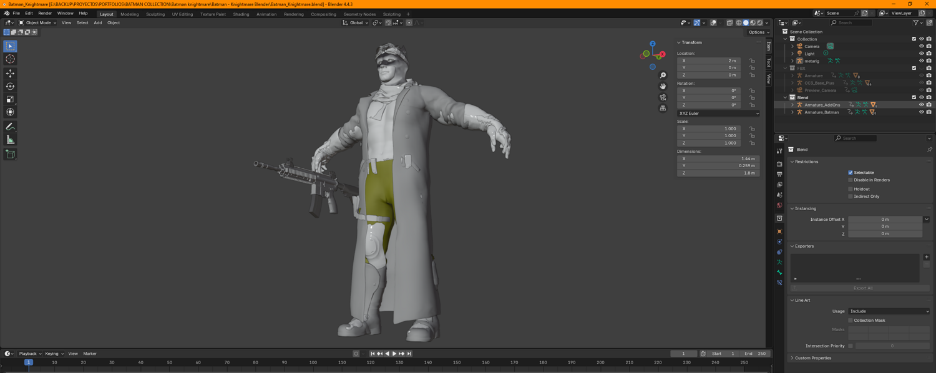Select the Select Box tool
Viewport: 936px width, 373px height.
coord(10,46)
